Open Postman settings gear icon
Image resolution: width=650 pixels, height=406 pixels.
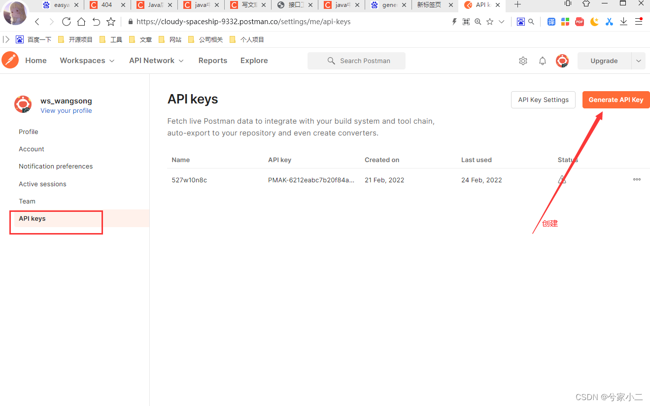(523, 61)
